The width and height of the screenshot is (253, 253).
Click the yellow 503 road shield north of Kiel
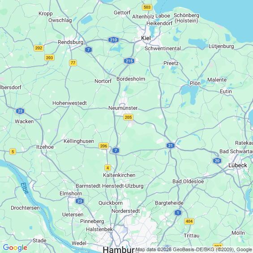[147, 7]
